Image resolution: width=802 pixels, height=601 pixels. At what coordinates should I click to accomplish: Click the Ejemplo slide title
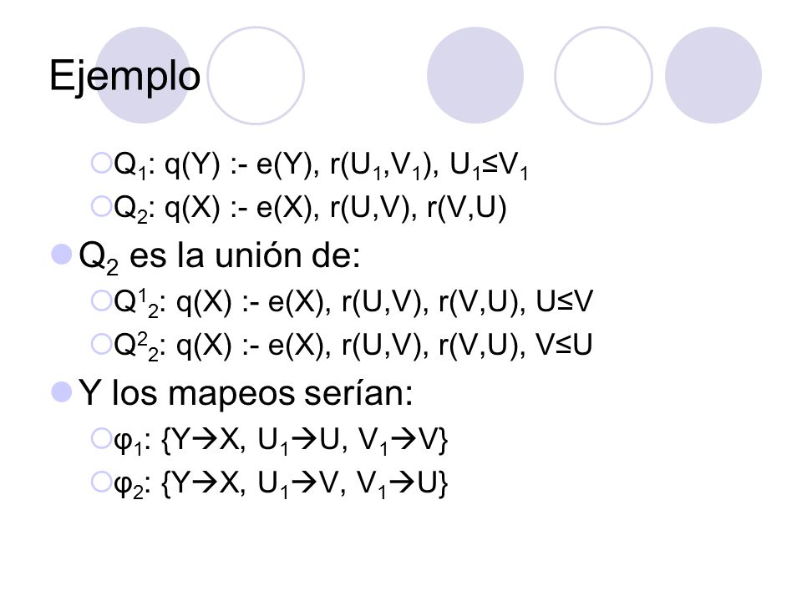[x=124, y=76]
